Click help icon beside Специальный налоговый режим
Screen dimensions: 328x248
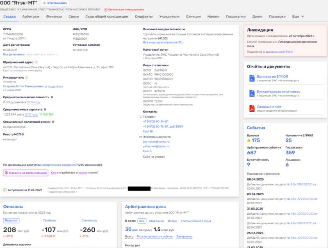tap(53, 122)
